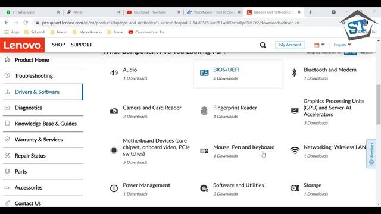Open Mouse, Pen and Keyboard link
Screen dimensions: 381x214
pyautogui.click(x=243, y=147)
